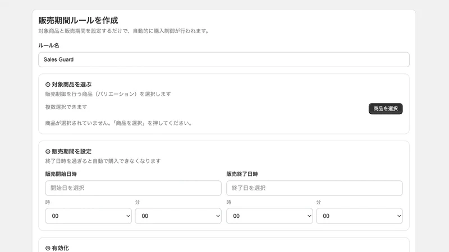Viewport: 449px width, 252px height.
Task: Click the ルール名 input containing Sales Guard
Action: pyautogui.click(x=223, y=59)
